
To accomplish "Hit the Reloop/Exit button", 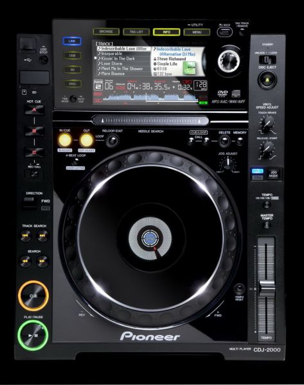I will 112,141.
